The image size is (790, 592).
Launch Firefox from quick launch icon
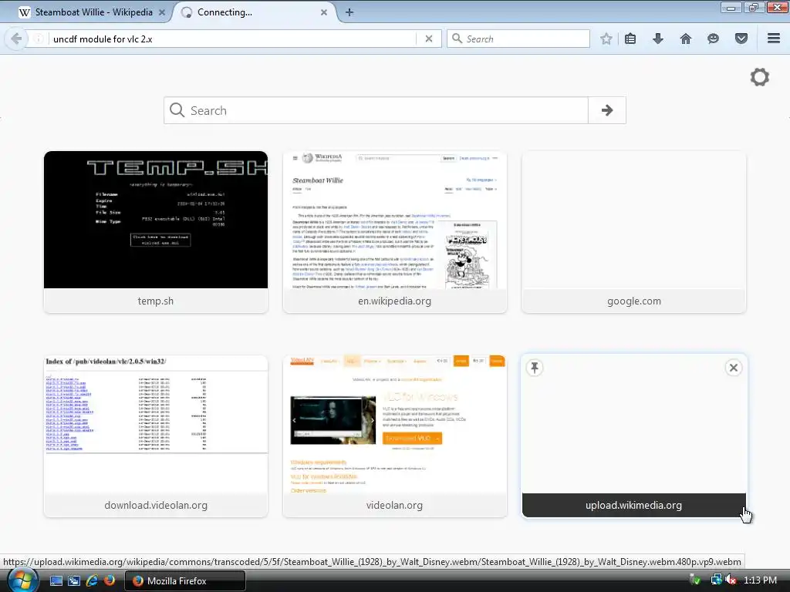(x=109, y=580)
